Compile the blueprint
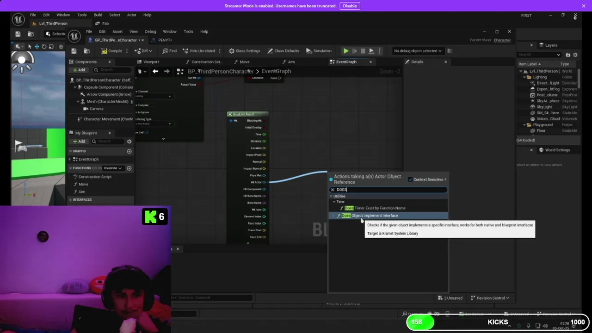This screenshot has width=592, height=333. [111, 51]
